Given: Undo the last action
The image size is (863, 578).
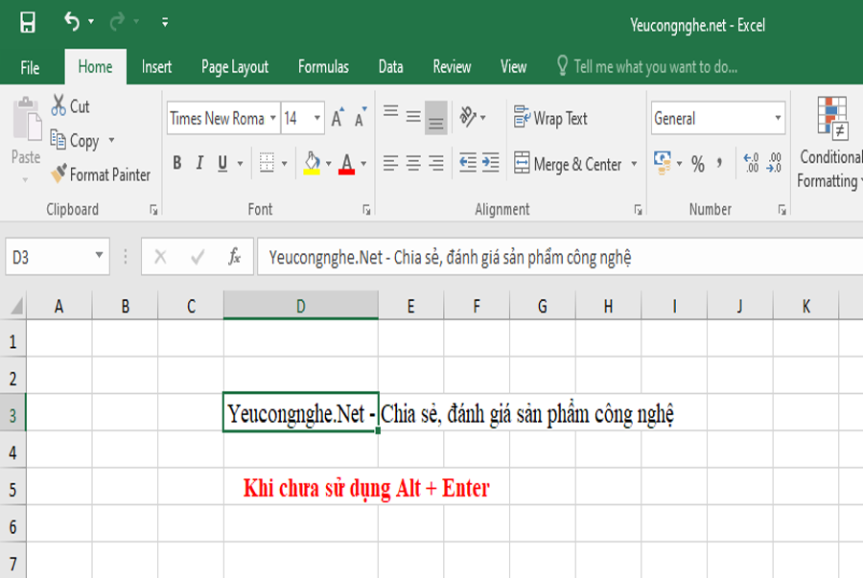Looking at the screenshot, I should pos(72,22).
